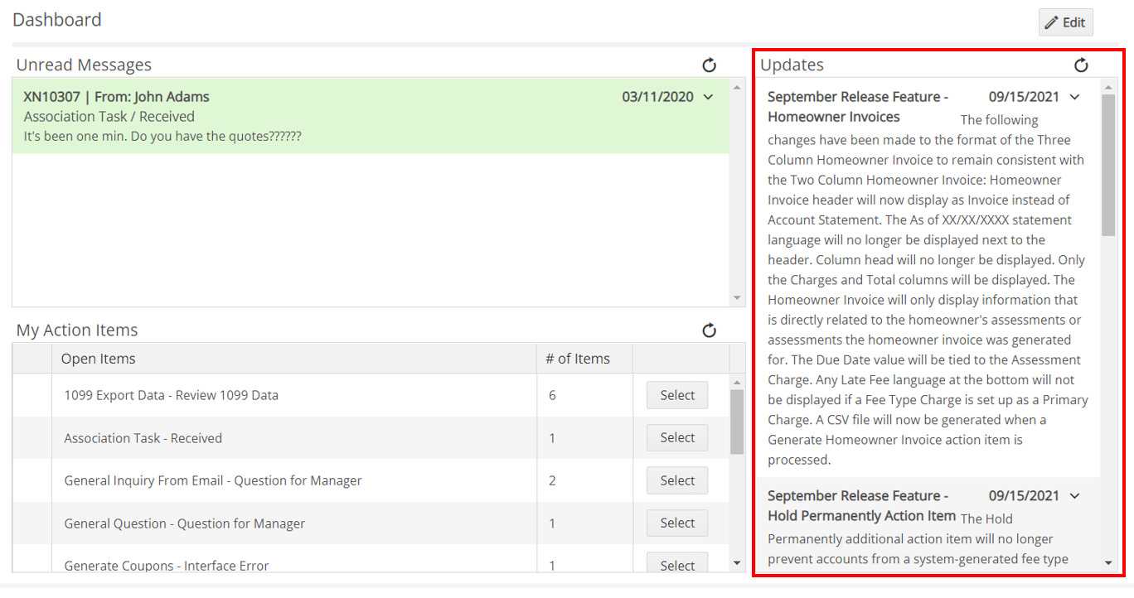Click the Association Task / Received subject line
Image resolution: width=1134 pixels, height=598 pixels.
109,117
